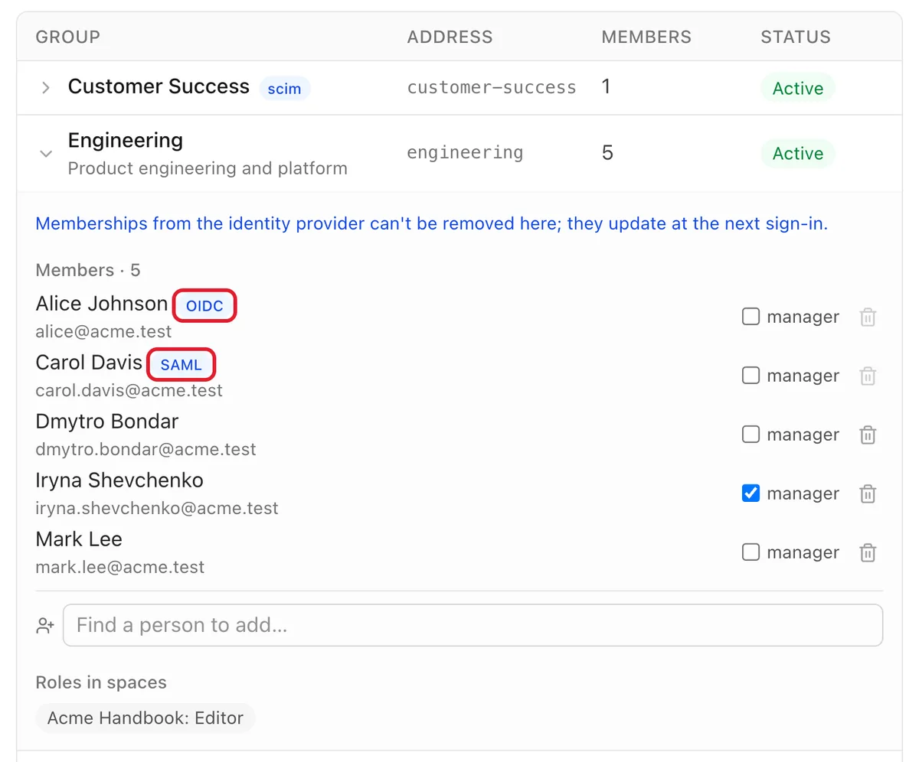
Task: Click the STATUS column header
Action: tap(796, 37)
